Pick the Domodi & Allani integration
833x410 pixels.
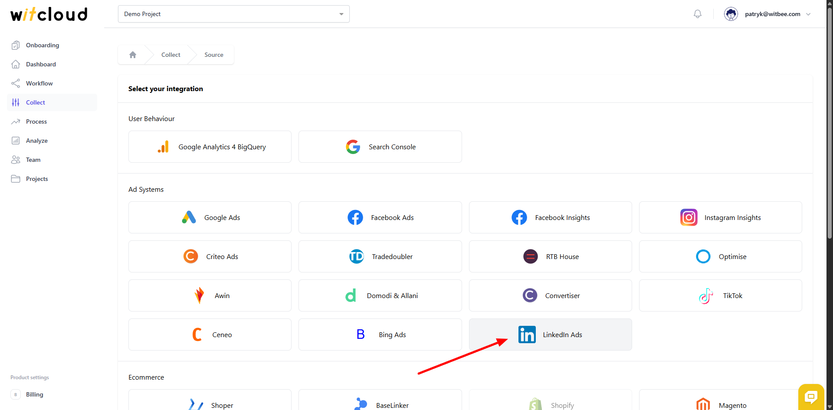[380, 295]
